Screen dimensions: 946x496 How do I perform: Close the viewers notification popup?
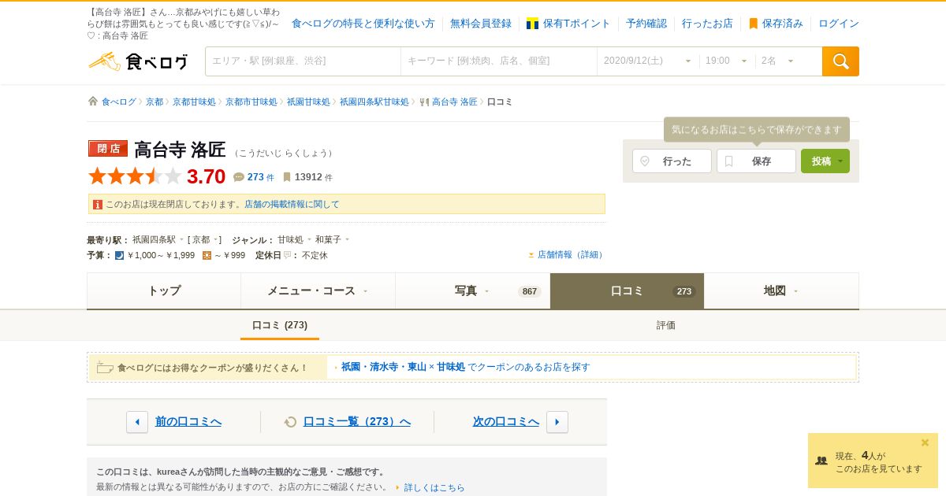(926, 442)
